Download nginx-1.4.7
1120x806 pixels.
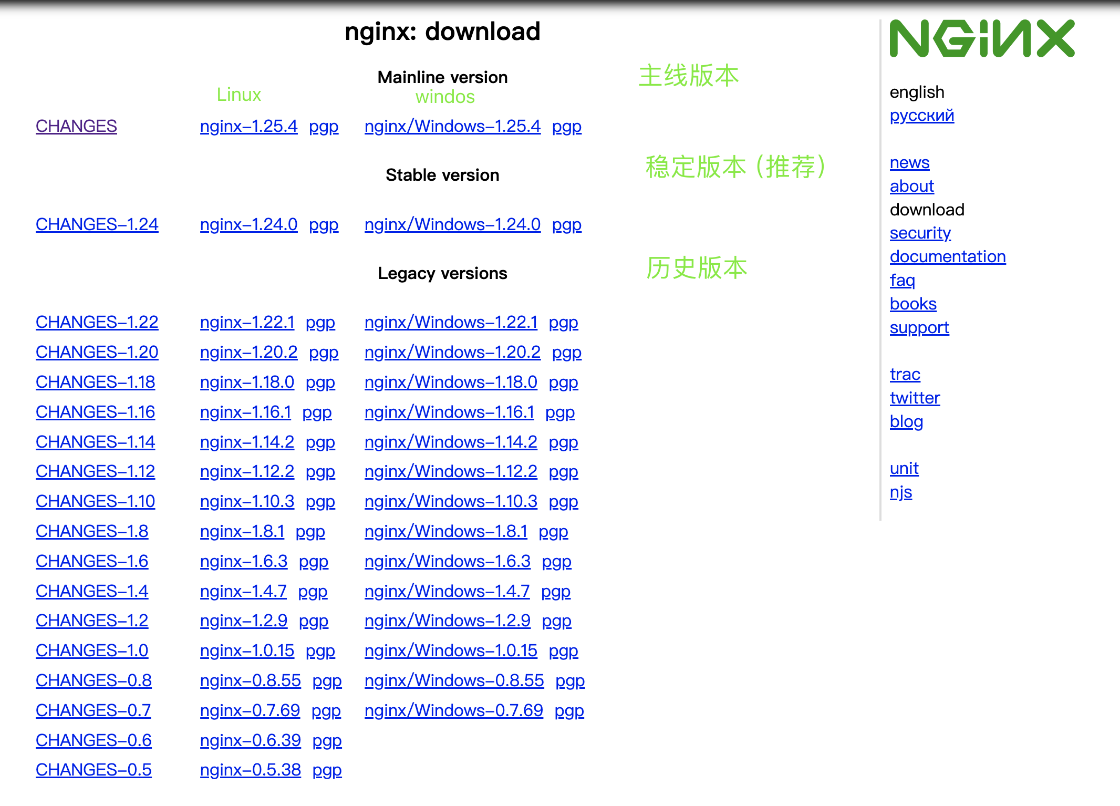243,591
